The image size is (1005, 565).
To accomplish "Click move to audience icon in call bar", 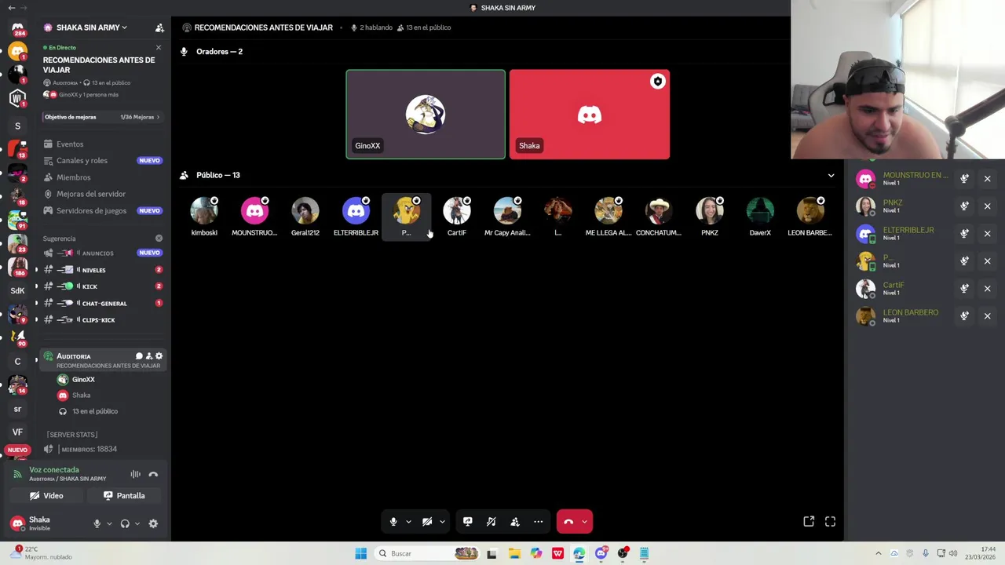I will coord(515,521).
